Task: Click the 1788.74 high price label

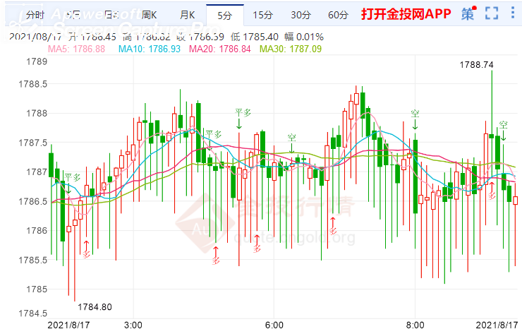Action: (x=476, y=65)
